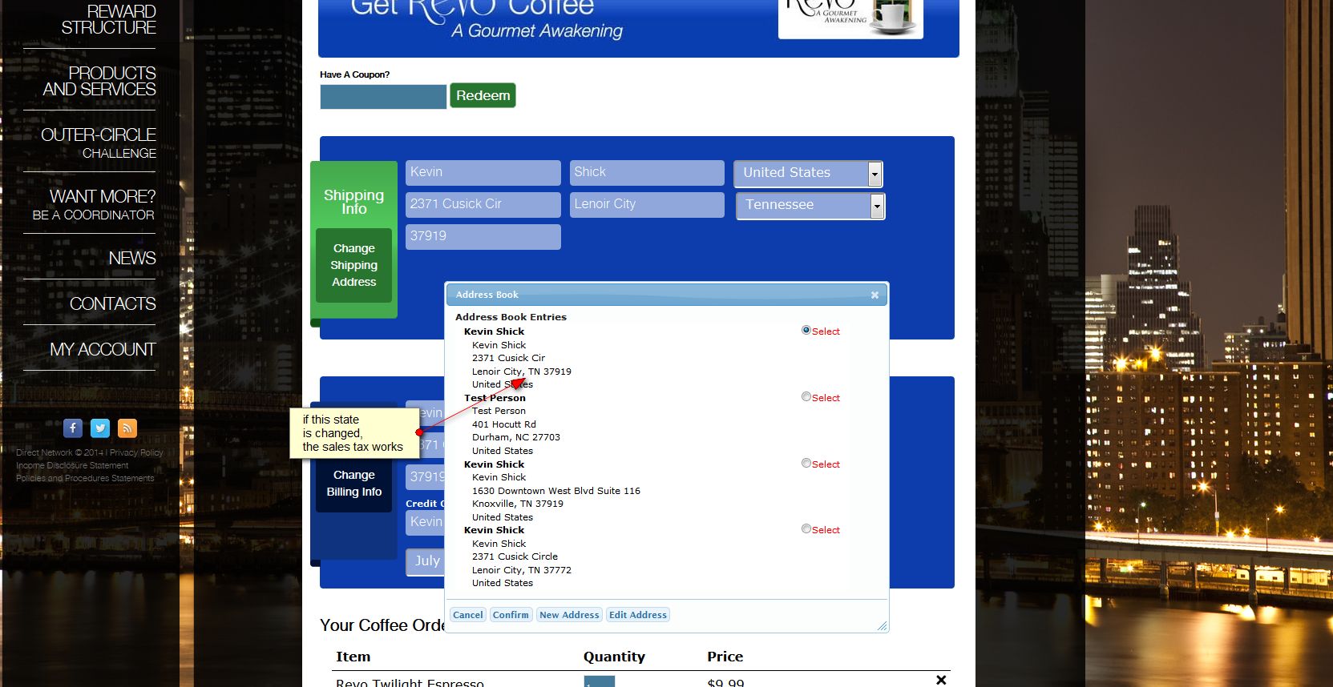This screenshot has width=1333, height=687.
Task: Select the Cusick Circle 37772 address
Action: tap(806, 528)
